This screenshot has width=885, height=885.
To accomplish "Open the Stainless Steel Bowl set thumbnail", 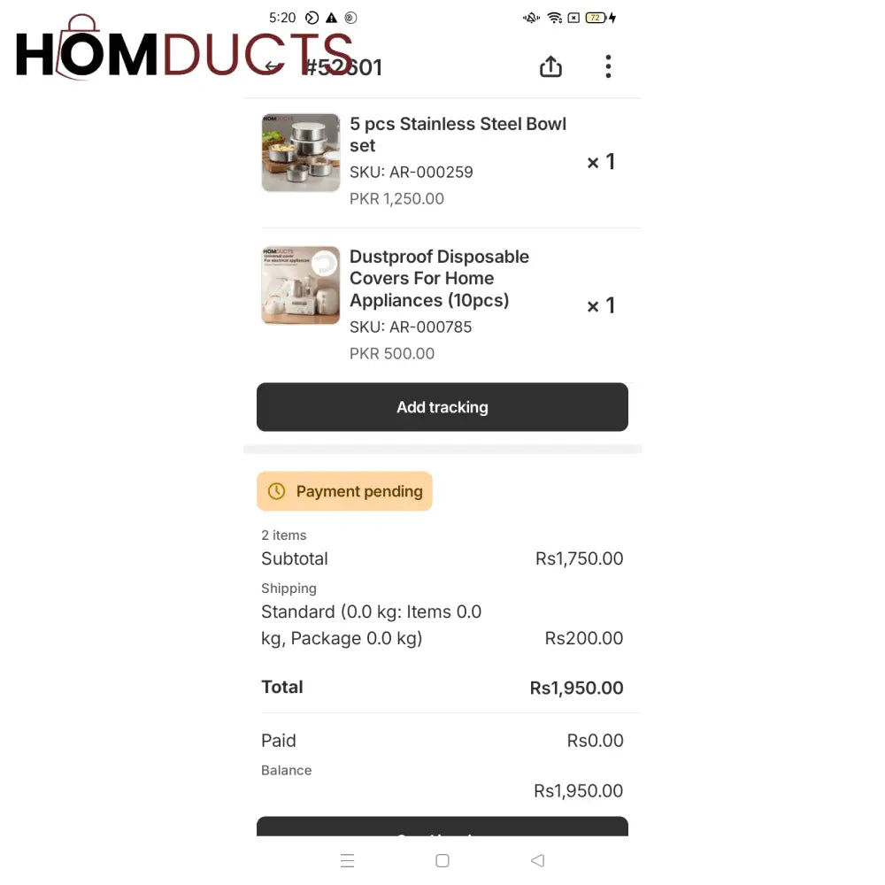I will click(x=301, y=152).
